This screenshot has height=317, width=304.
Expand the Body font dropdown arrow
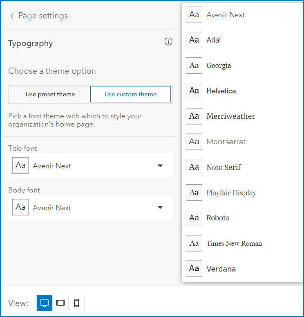point(160,208)
